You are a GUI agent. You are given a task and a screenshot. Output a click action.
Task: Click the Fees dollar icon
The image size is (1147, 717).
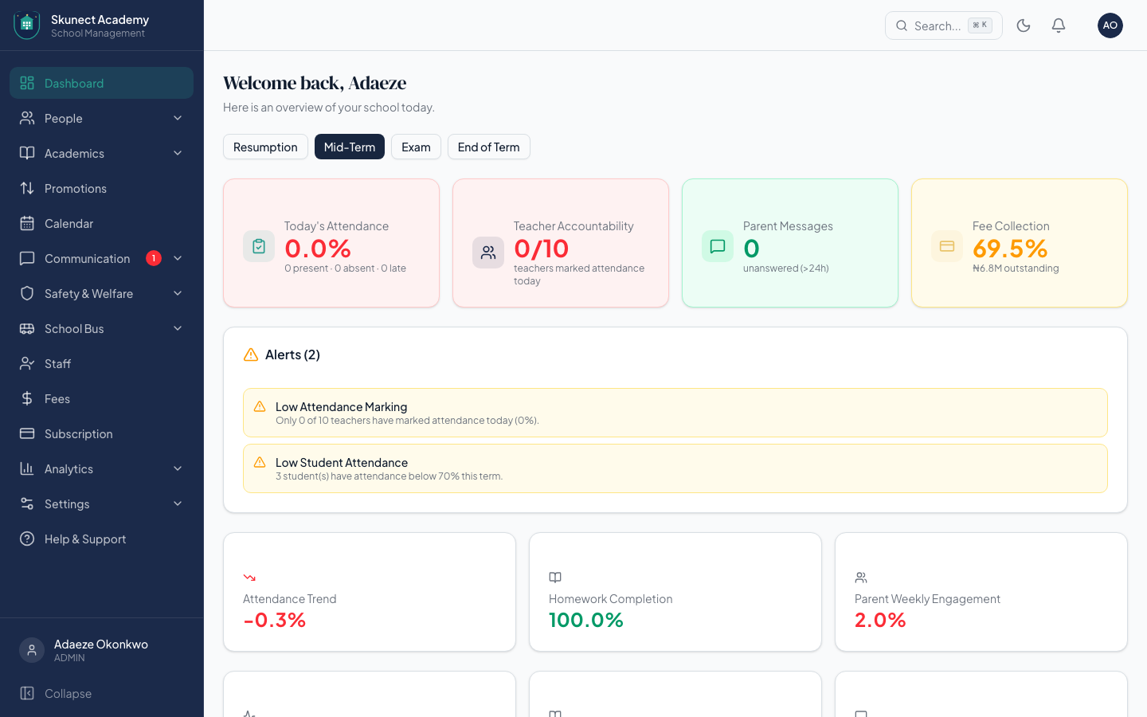[x=27, y=398]
